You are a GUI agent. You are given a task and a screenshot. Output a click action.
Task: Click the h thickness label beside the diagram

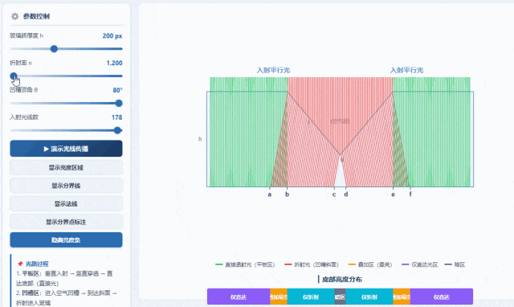pos(200,139)
